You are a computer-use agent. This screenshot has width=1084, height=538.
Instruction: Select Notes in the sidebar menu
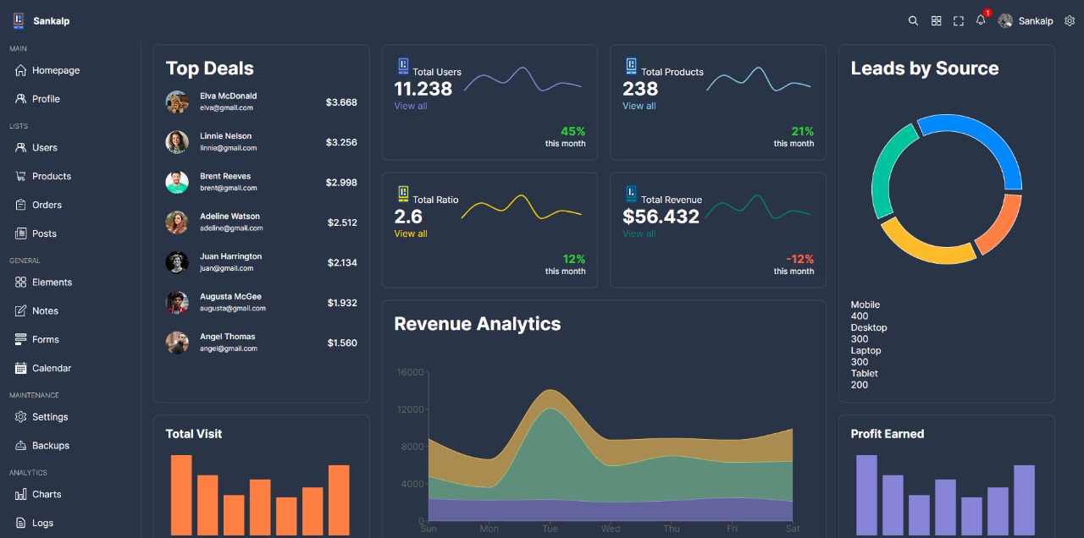pos(45,311)
